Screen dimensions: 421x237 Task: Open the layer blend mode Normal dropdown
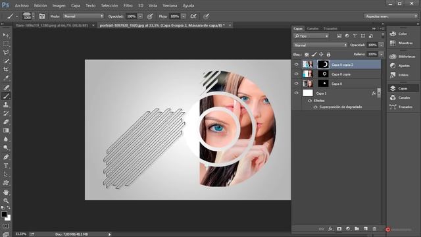tap(320, 45)
